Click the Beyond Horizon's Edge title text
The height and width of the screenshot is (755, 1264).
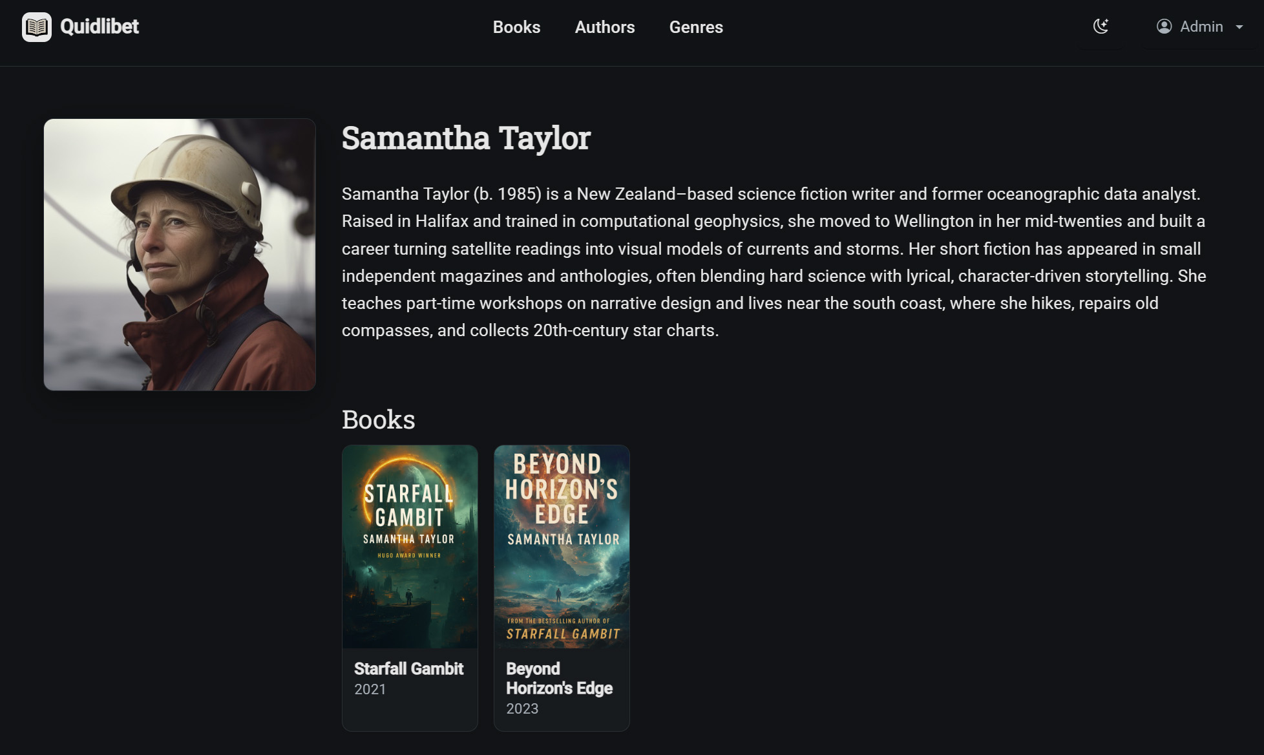(x=558, y=678)
